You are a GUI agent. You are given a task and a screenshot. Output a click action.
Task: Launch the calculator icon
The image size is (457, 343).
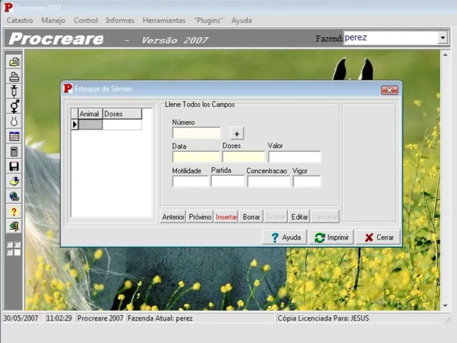(x=14, y=151)
